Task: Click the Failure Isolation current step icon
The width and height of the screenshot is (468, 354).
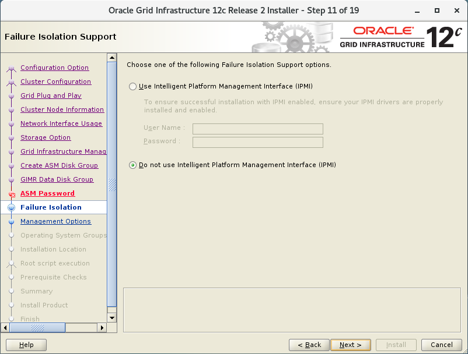Action: (x=11, y=207)
